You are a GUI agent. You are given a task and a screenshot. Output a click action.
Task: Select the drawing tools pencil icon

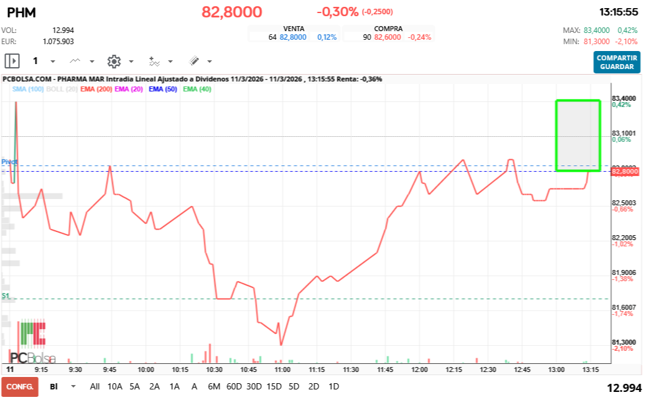click(x=193, y=61)
